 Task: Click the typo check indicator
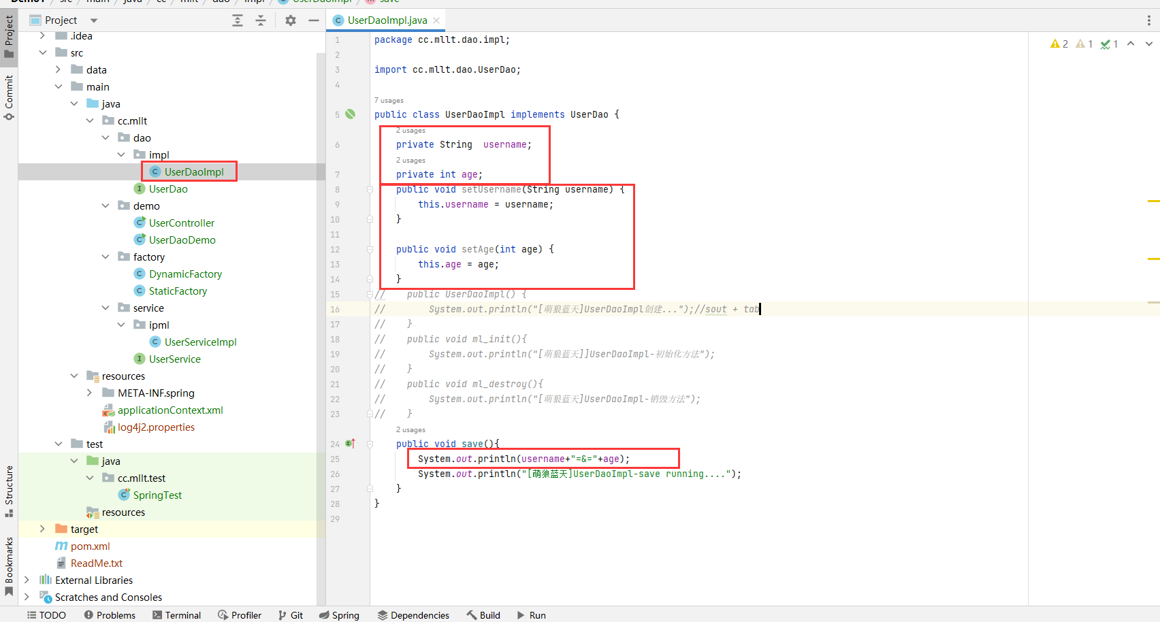pos(1110,44)
